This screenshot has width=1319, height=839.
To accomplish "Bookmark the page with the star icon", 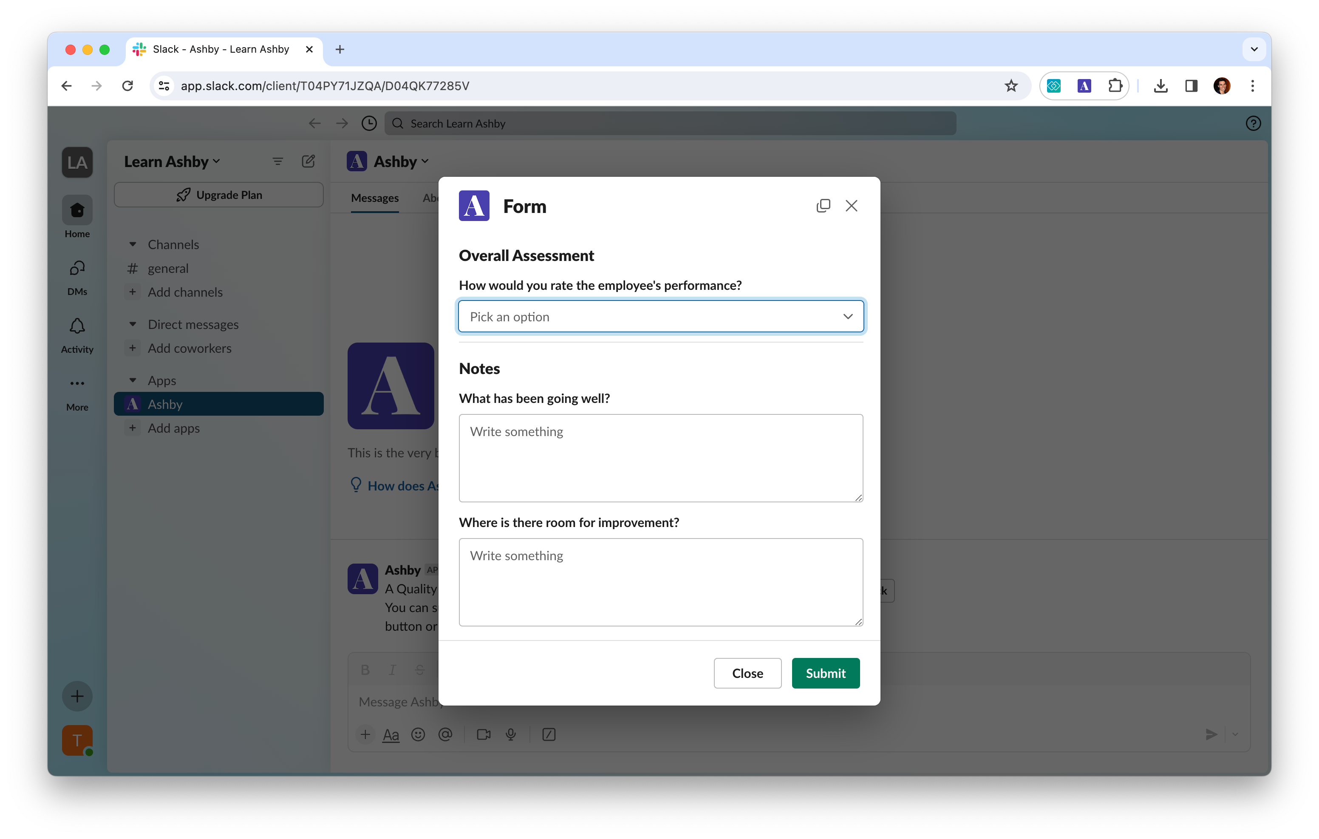I will (x=1010, y=86).
